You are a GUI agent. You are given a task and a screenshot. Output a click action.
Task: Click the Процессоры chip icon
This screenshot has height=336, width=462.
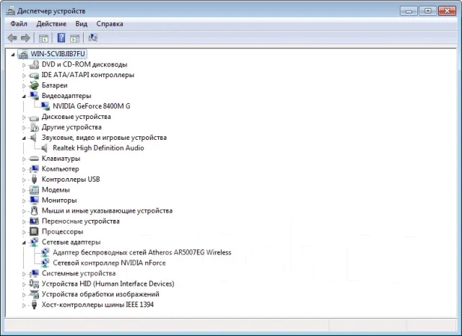[x=34, y=231]
